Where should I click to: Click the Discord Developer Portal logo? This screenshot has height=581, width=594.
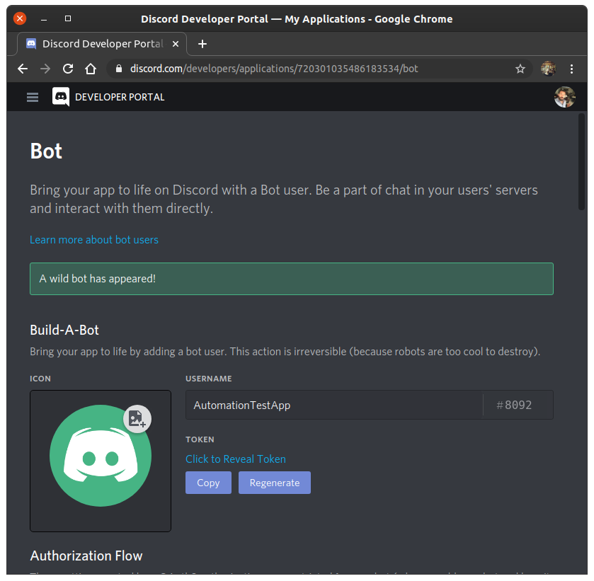(61, 97)
